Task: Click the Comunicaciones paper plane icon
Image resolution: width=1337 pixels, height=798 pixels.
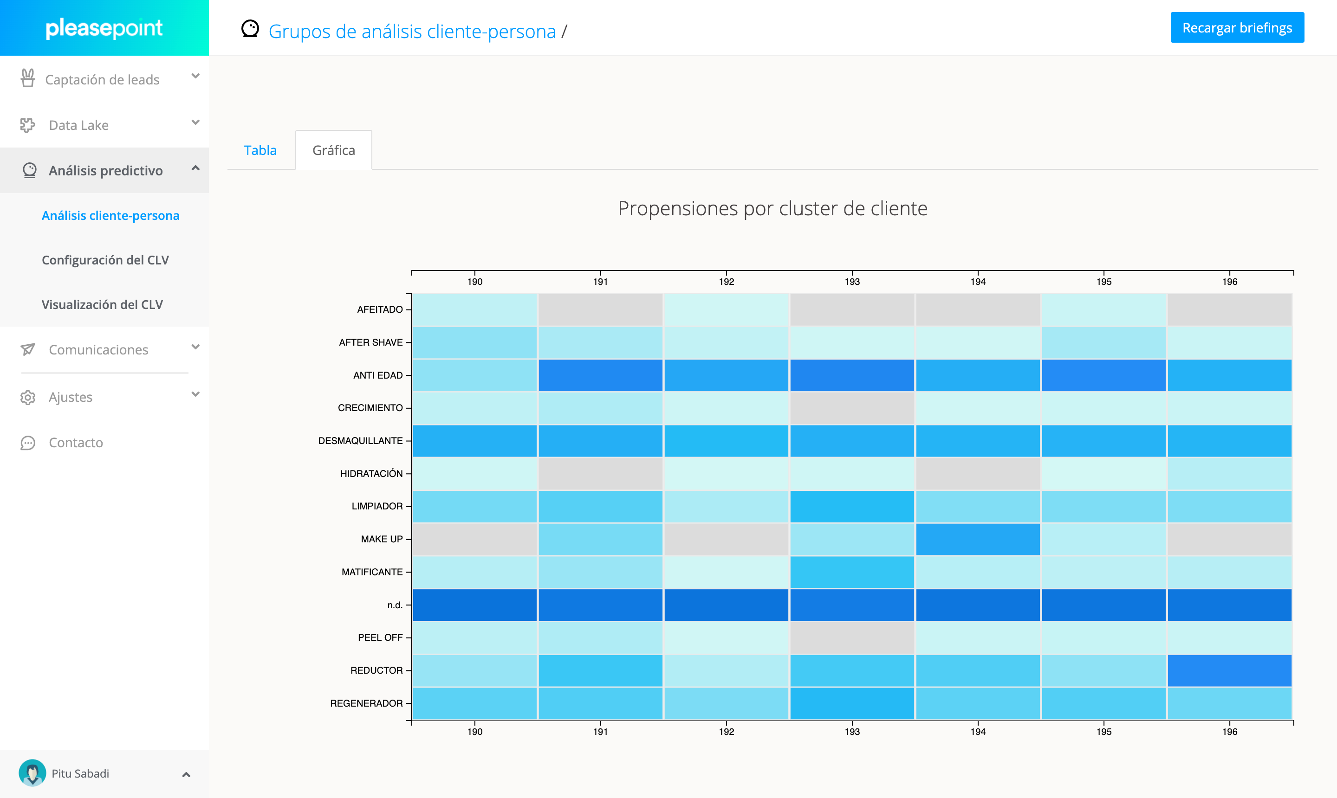Action: (28, 349)
